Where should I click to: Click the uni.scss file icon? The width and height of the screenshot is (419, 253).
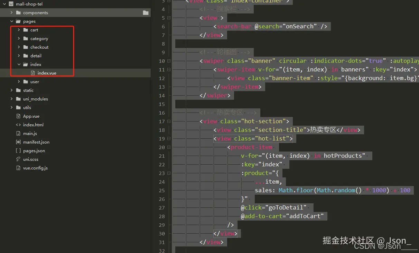click(18, 159)
